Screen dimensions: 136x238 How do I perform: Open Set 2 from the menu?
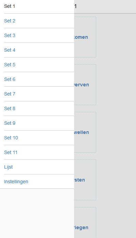coord(37,21)
